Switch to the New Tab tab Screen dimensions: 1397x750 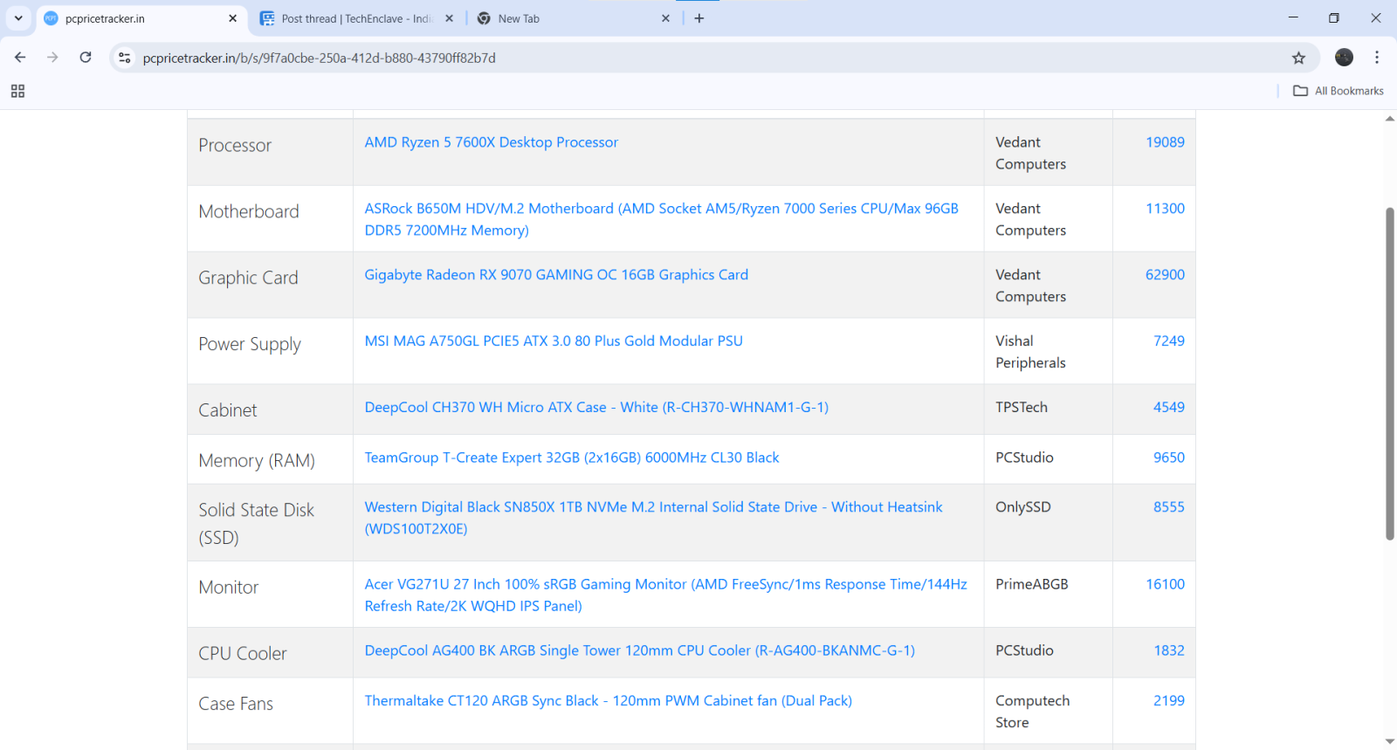[573, 18]
